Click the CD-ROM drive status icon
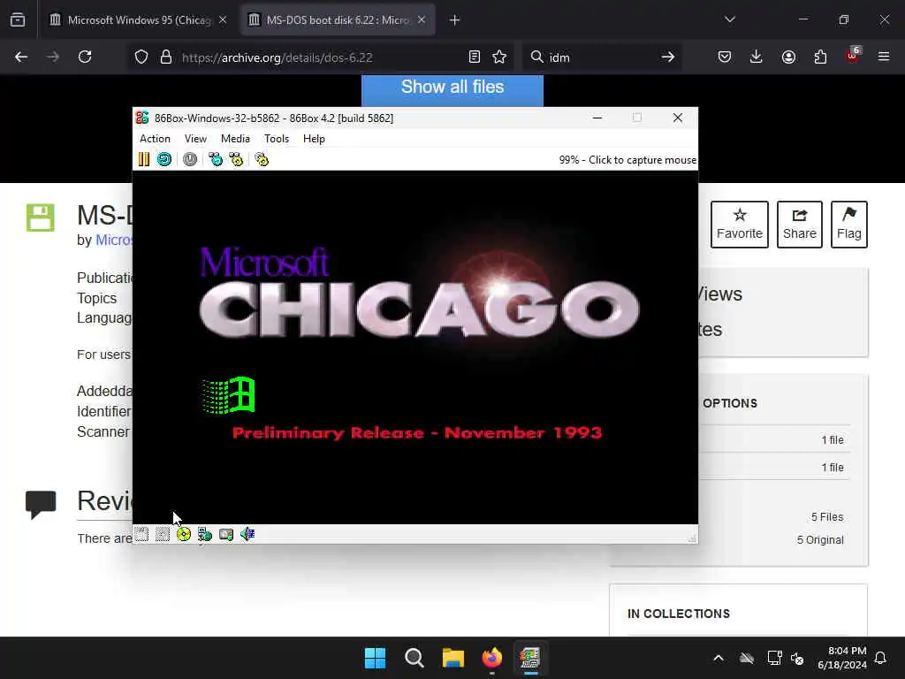This screenshot has height=679, width=905. point(184,534)
